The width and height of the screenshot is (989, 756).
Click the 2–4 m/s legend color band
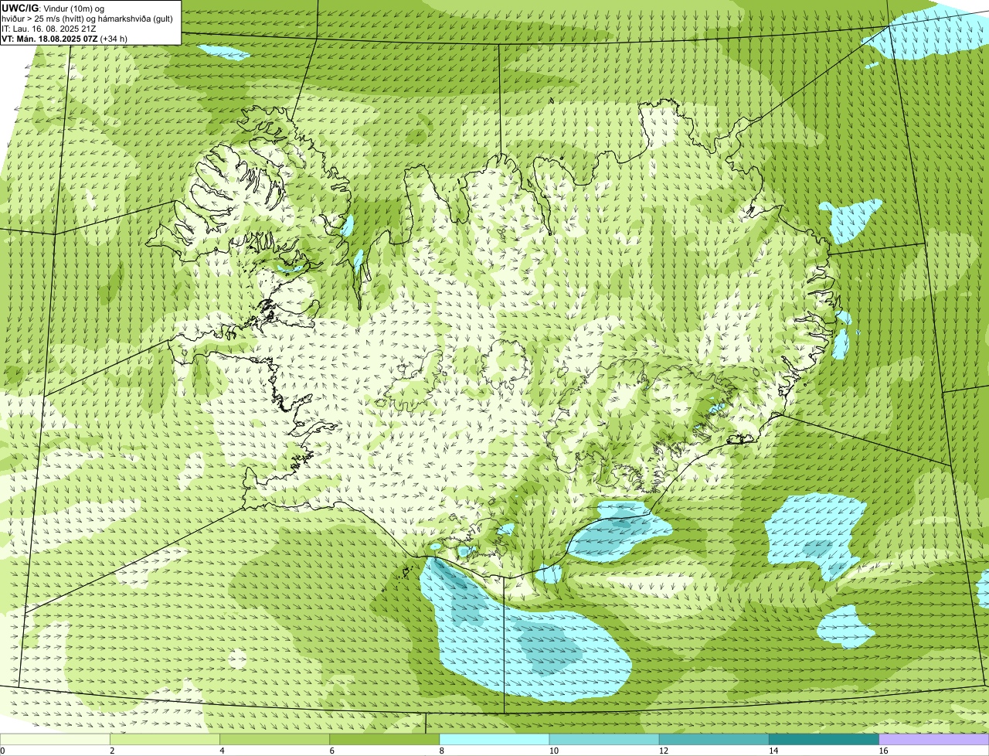tap(165, 739)
